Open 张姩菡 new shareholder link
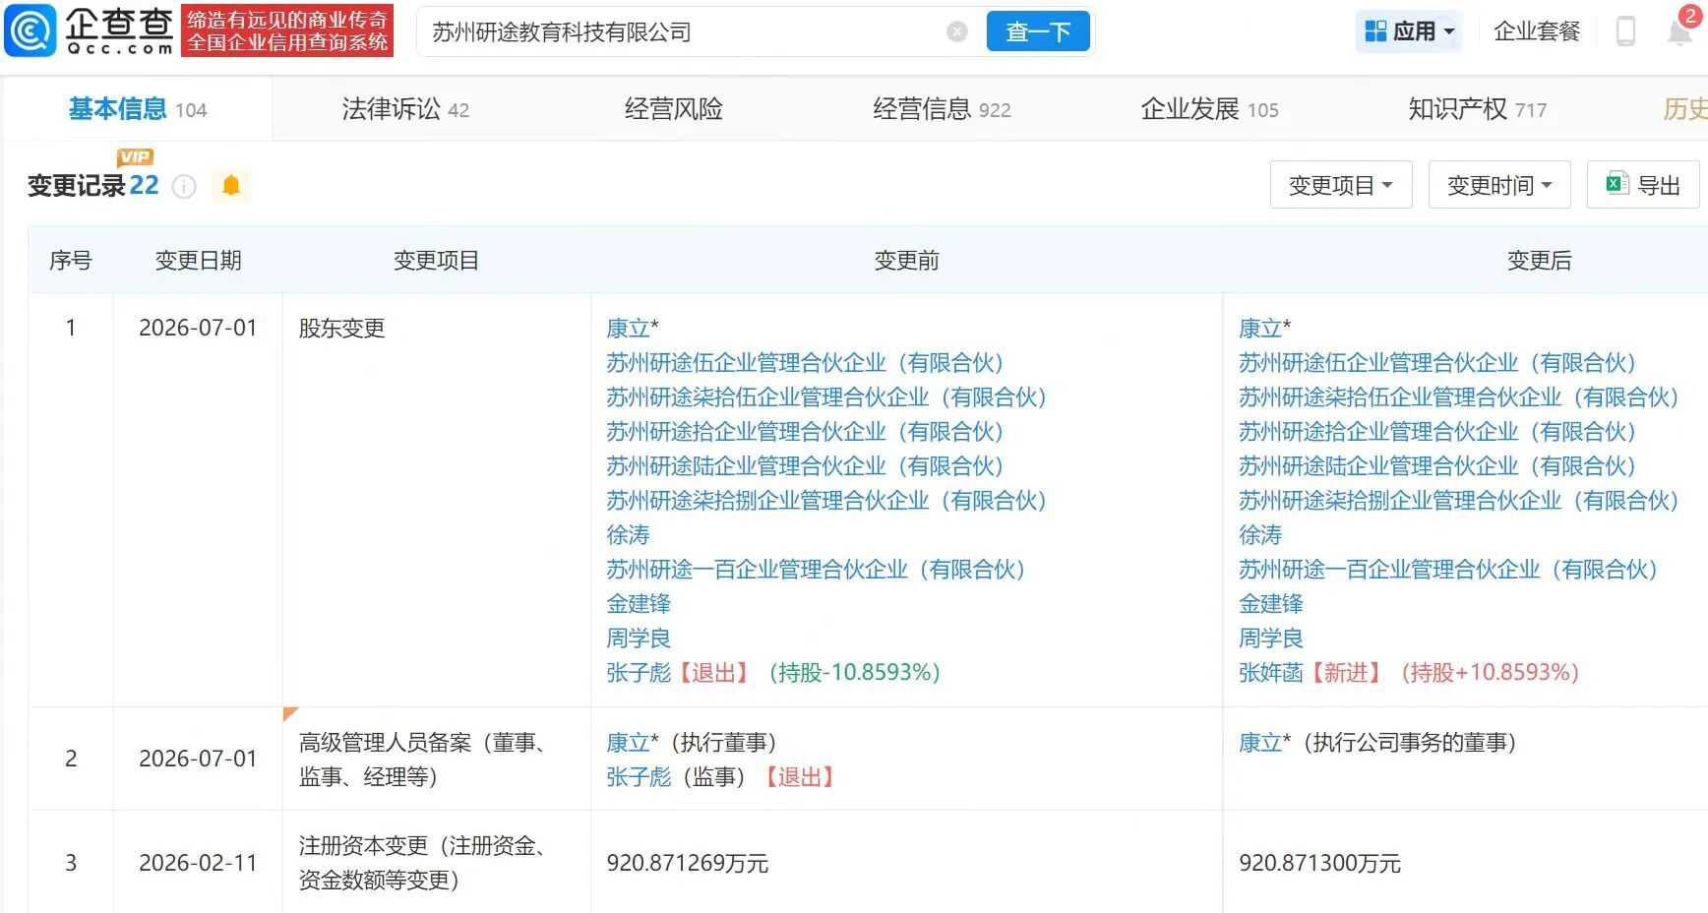The height and width of the screenshot is (913, 1708). point(1271,672)
